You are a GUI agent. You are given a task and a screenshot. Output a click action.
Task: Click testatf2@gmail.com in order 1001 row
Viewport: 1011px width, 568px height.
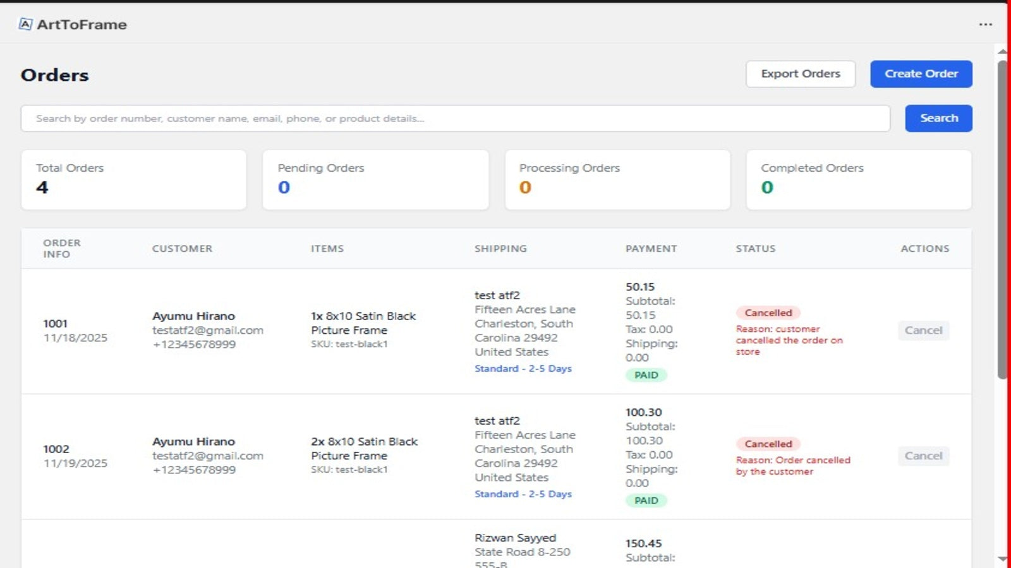[x=207, y=331]
